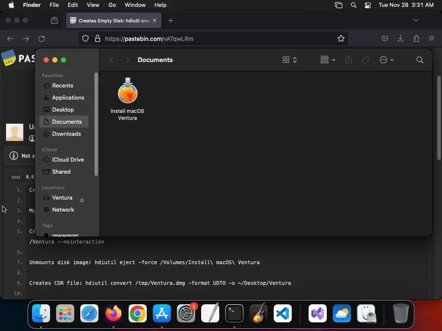Click the Firefox View icon

pyautogui.click(x=54, y=21)
